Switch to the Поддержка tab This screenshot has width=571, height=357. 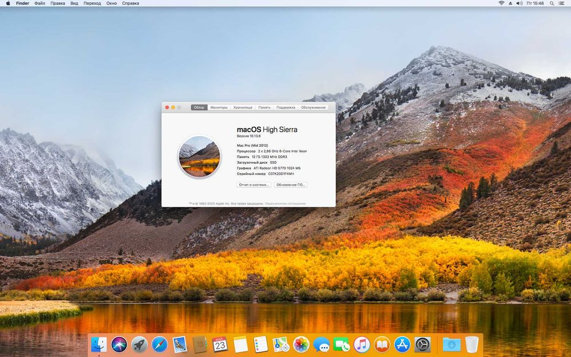pos(286,107)
